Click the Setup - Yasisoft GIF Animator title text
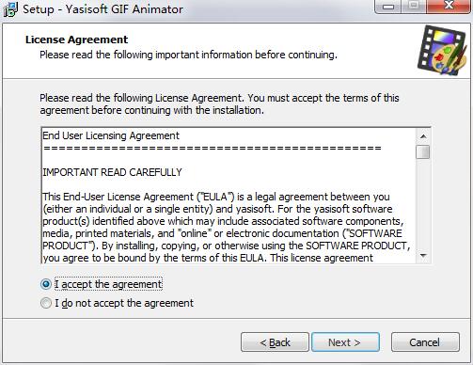The height and width of the screenshot is (365, 473). pyautogui.click(x=102, y=9)
